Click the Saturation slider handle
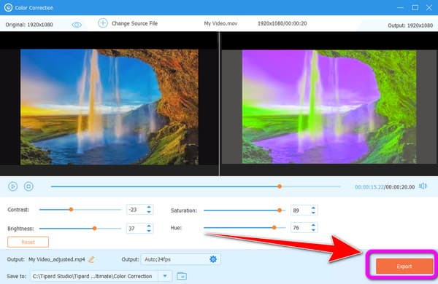 (x=280, y=210)
